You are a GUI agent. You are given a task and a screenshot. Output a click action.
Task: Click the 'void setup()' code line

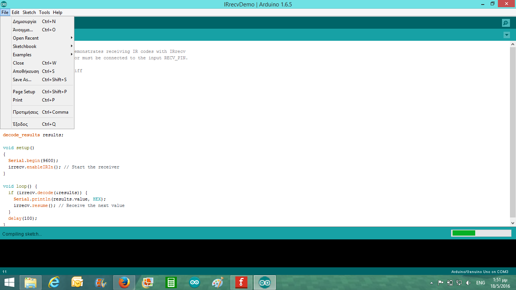click(x=19, y=148)
